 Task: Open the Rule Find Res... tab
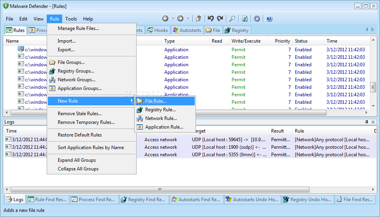pos(47,200)
